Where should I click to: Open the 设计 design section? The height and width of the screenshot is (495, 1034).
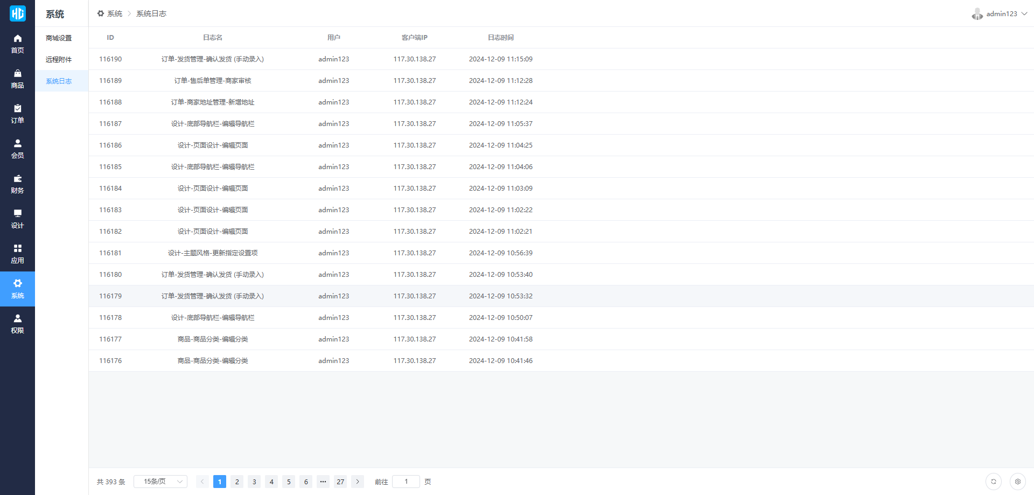pyautogui.click(x=17, y=219)
